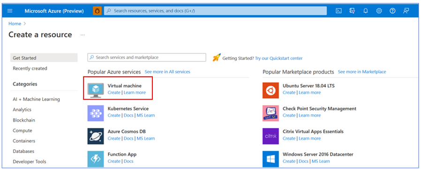Image resolution: width=422 pixels, height=169 pixels.
Task: Click Learn more under Ubuntu Server 18.04 LTS
Action: [310, 92]
